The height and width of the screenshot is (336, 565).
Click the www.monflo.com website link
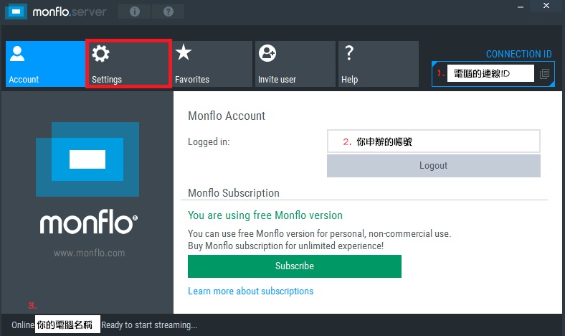pyautogui.click(x=89, y=253)
